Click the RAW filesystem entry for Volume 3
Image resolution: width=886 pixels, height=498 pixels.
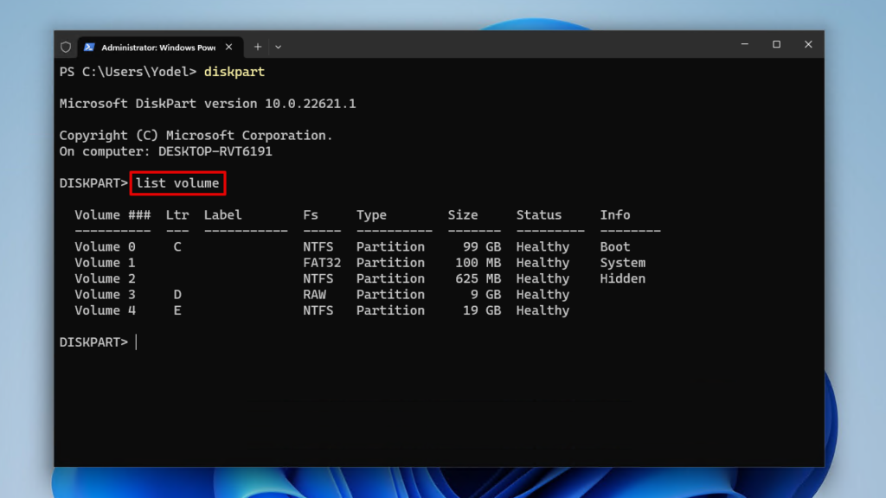[317, 294]
